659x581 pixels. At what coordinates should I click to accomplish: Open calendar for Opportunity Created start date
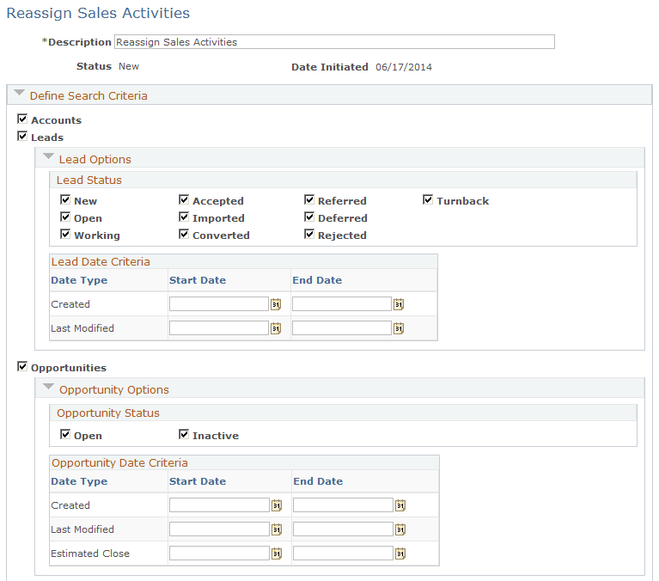277,505
